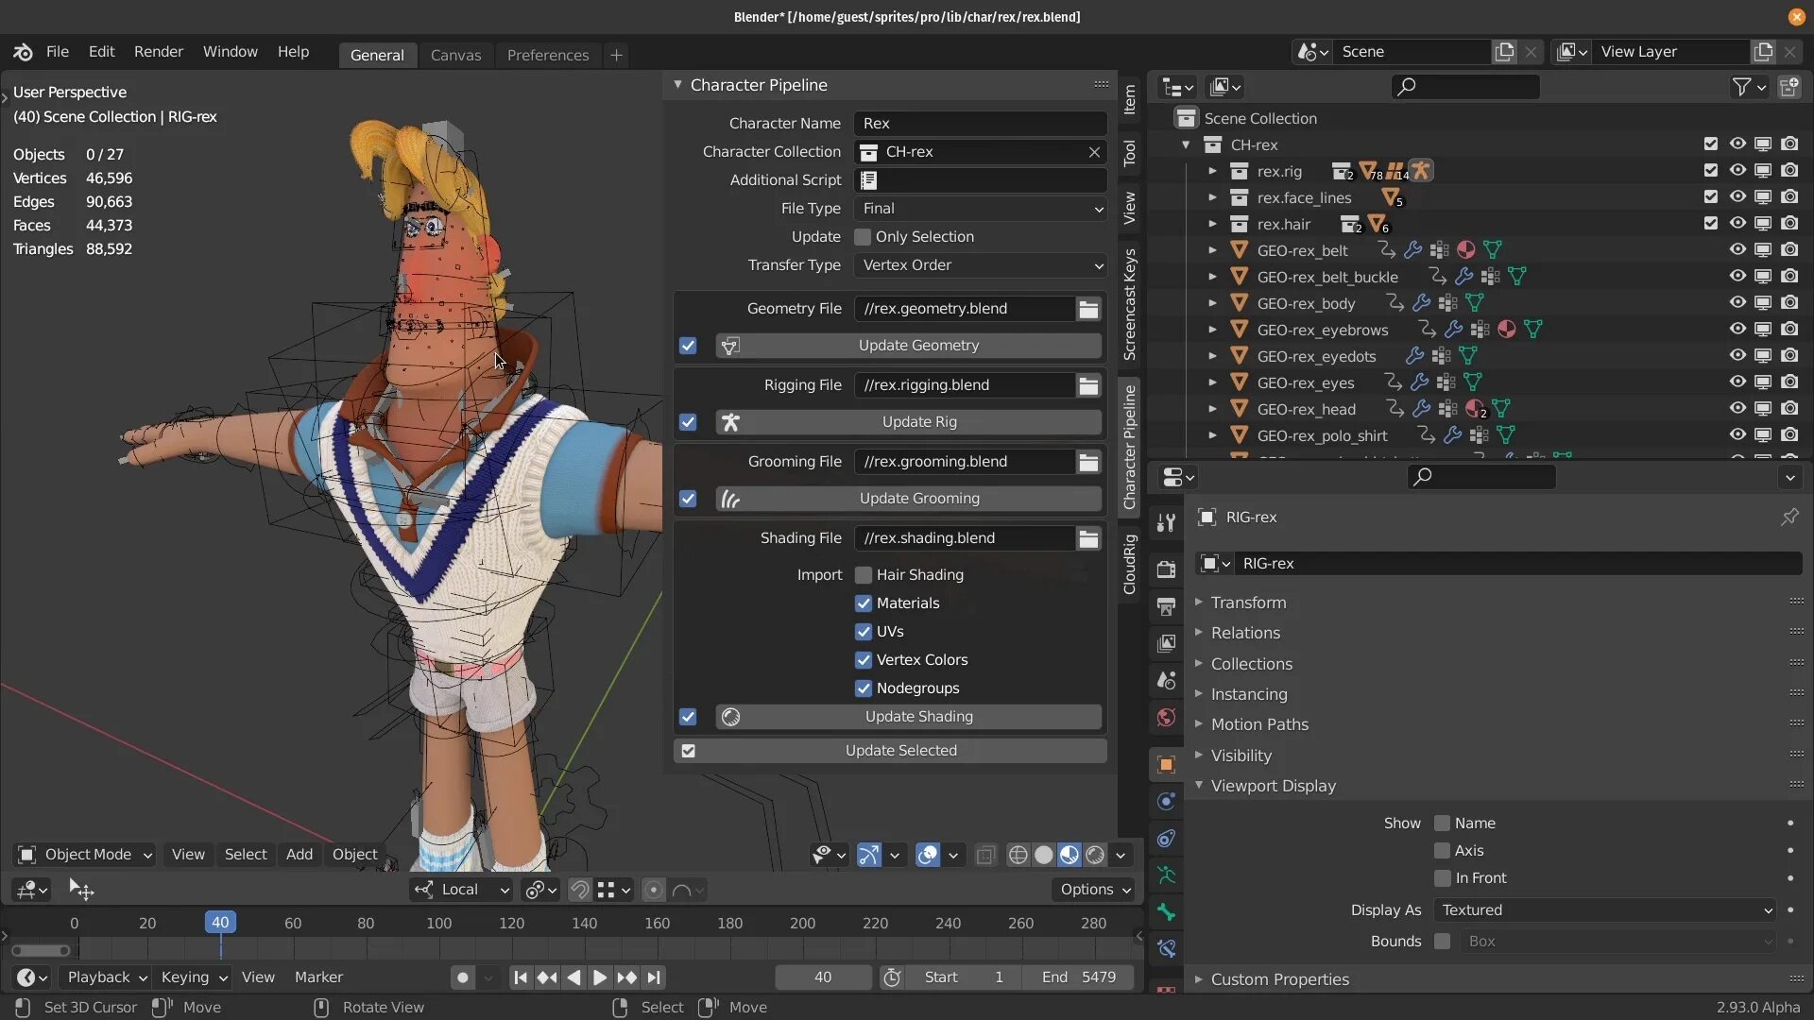The height and width of the screenshot is (1020, 1814).
Task: Open the outliner filter funnel icon
Action: 1741,87
